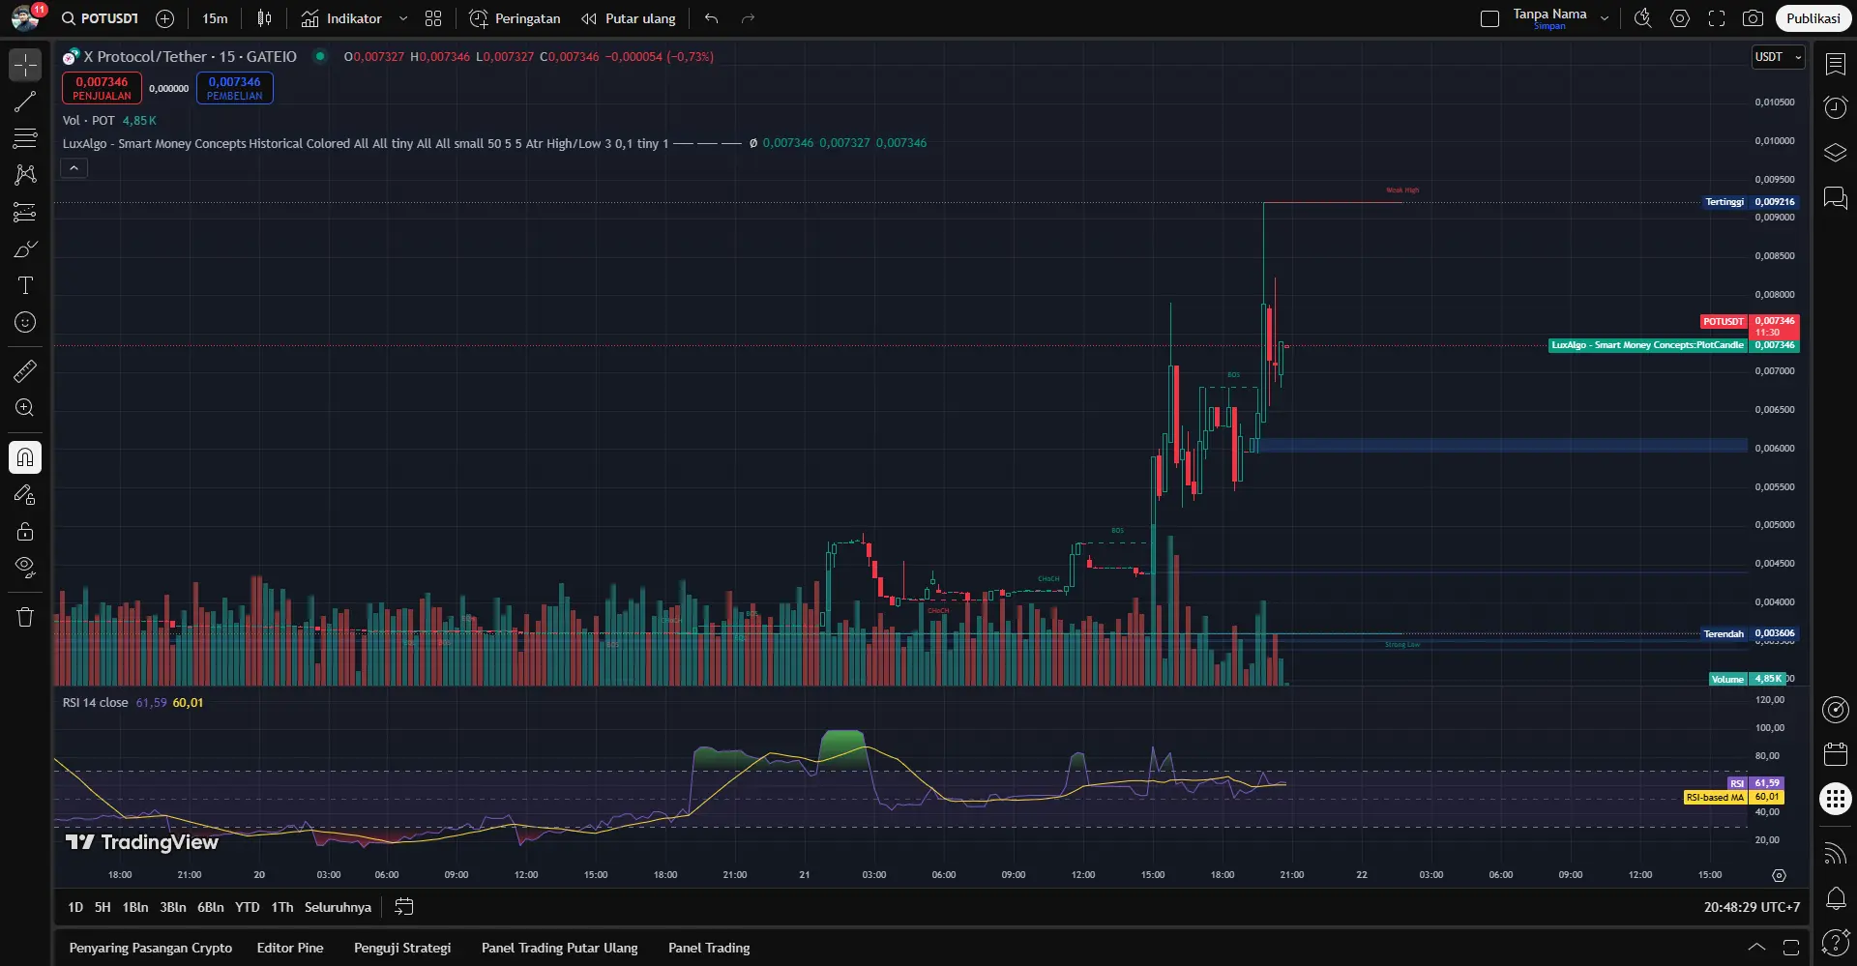
Task: Select the text annotation tool
Action: tap(25, 285)
